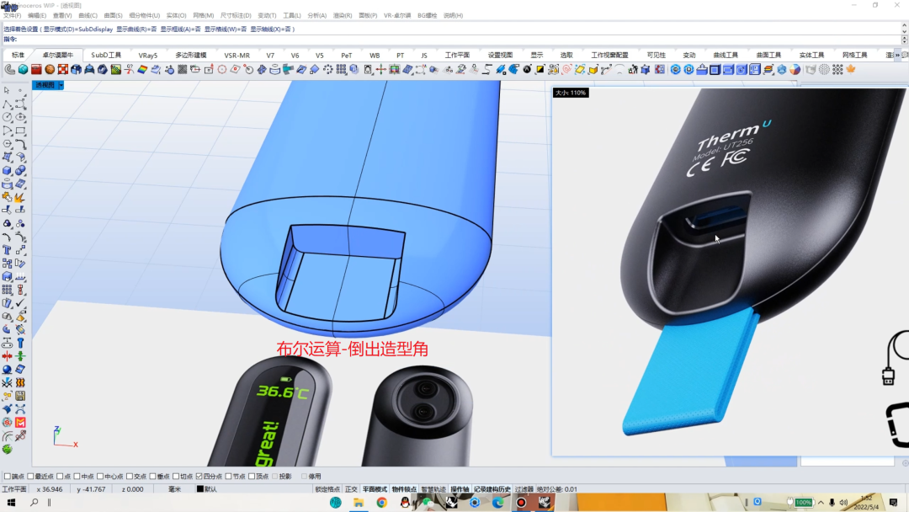Click the cyan cube icon in toolbar
Viewport: 909px width, 512px height.
click(24, 69)
